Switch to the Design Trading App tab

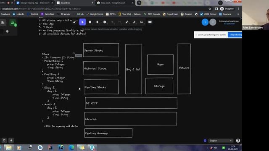[35, 3]
